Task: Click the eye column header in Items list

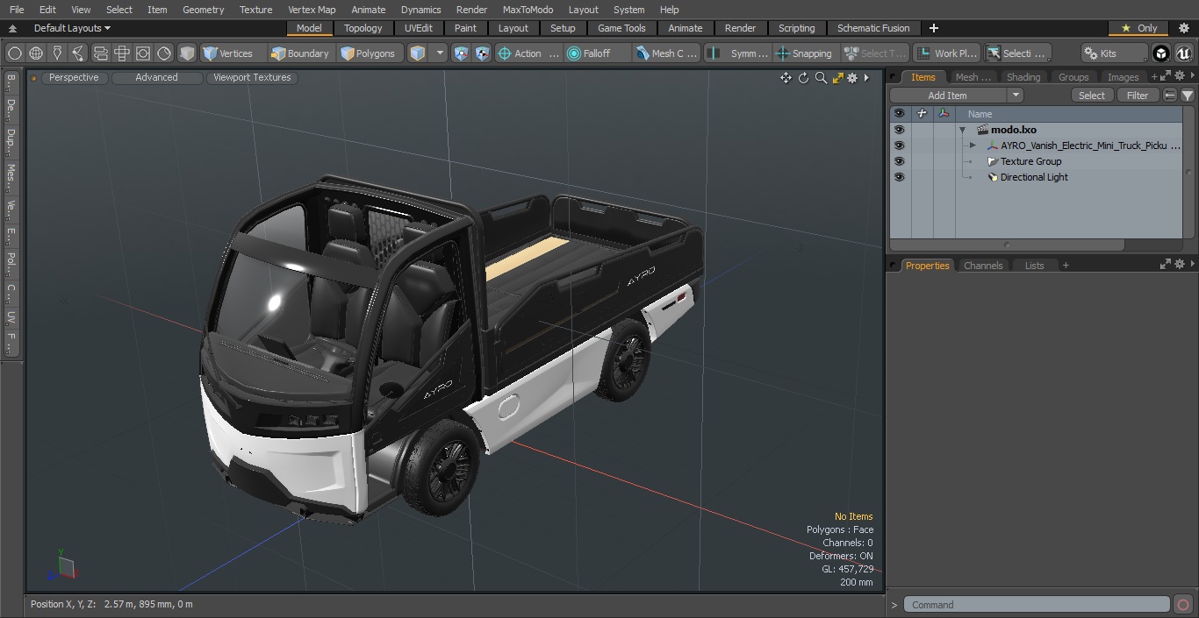Action: pyautogui.click(x=899, y=114)
